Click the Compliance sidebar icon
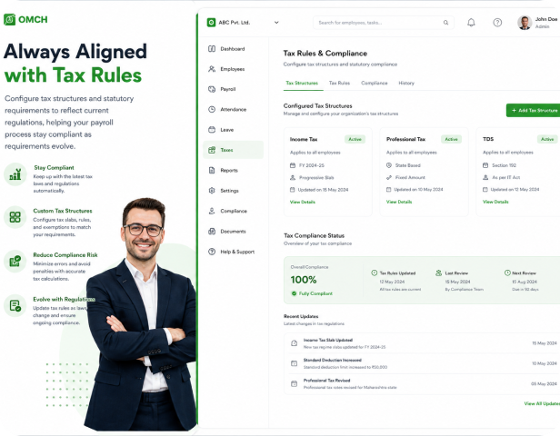Image resolution: width=560 pixels, height=436 pixels. (212, 211)
